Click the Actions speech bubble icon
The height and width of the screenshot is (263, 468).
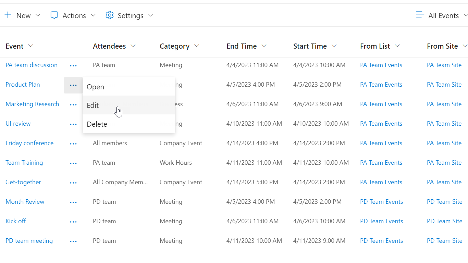coord(54,15)
